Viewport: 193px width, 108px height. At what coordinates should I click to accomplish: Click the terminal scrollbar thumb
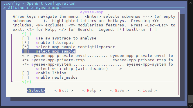click(191, 99)
